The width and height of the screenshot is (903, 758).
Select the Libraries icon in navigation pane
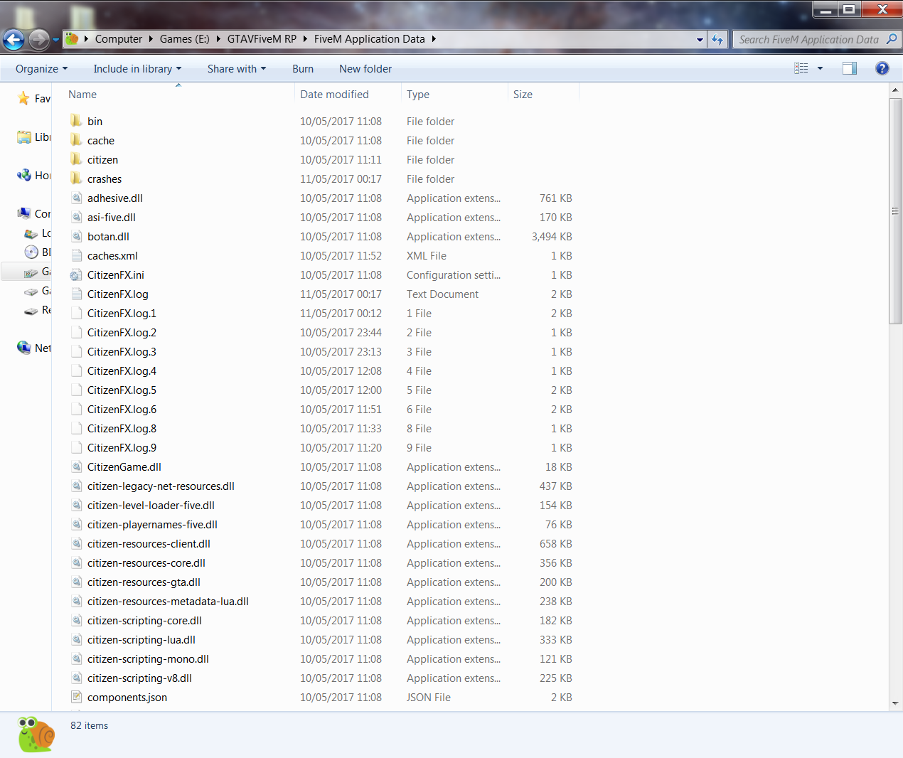[24, 137]
